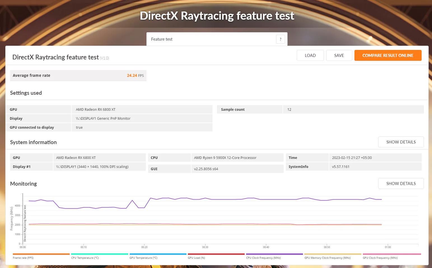Click the 00:10 tick on chart axis
Screen dimensions: 432x268
(x=83, y=247)
